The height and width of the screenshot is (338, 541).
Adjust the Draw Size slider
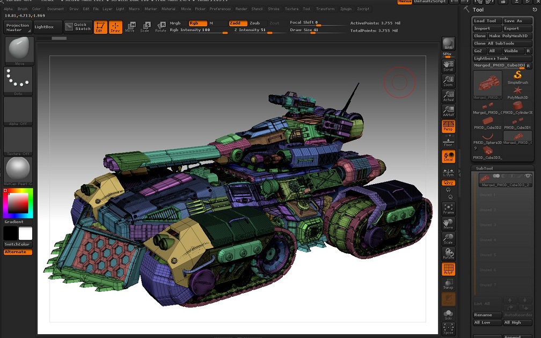point(317,31)
